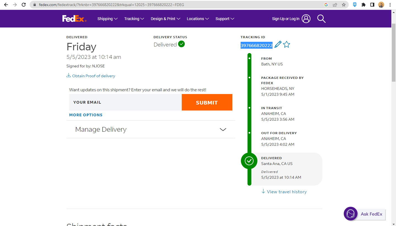Open the Chrome profile avatar
The image size is (396, 226).
point(381,5)
